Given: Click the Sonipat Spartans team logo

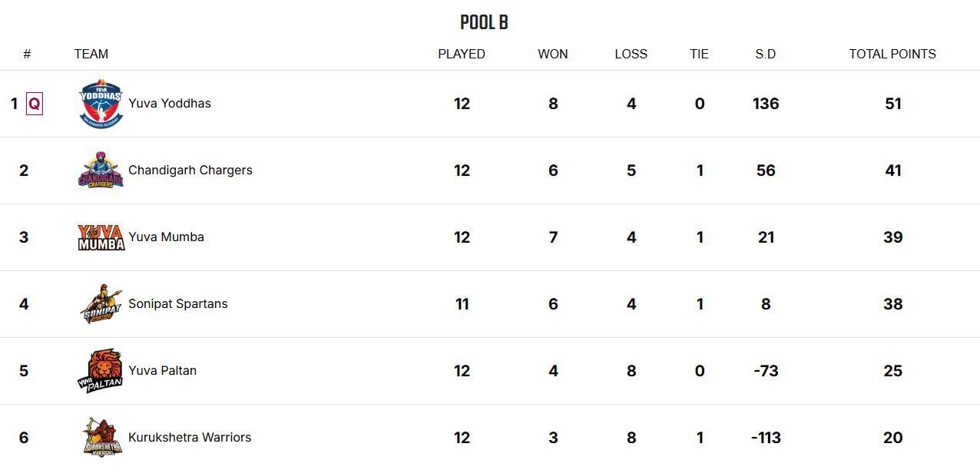Looking at the screenshot, I should point(101,304).
